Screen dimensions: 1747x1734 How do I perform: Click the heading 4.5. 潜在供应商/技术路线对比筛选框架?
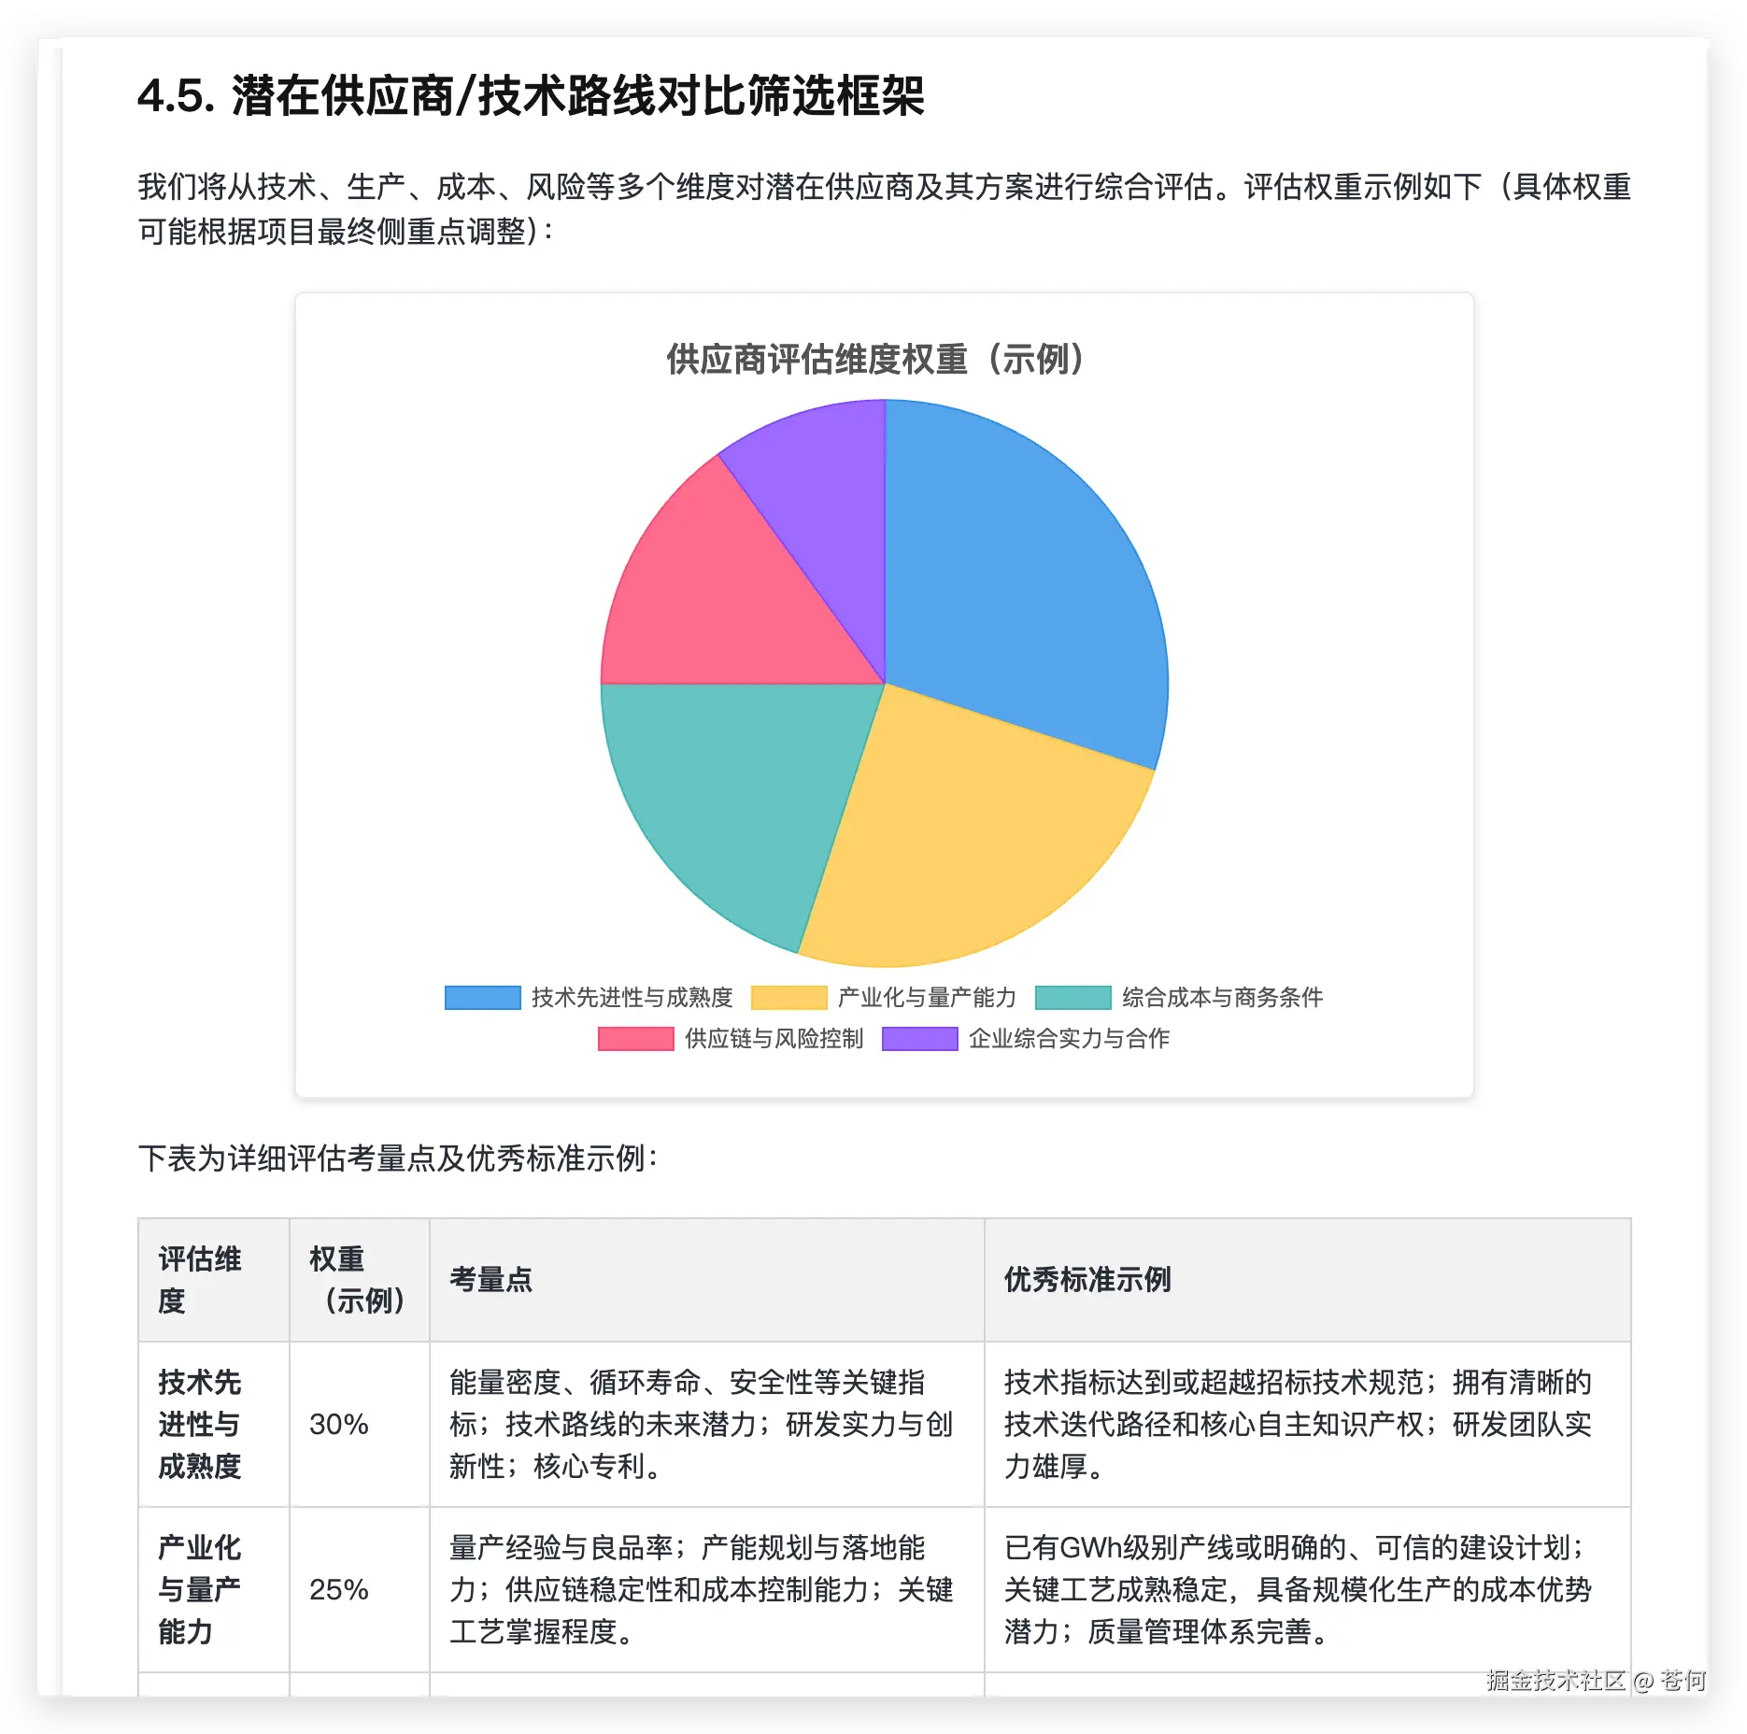(531, 95)
